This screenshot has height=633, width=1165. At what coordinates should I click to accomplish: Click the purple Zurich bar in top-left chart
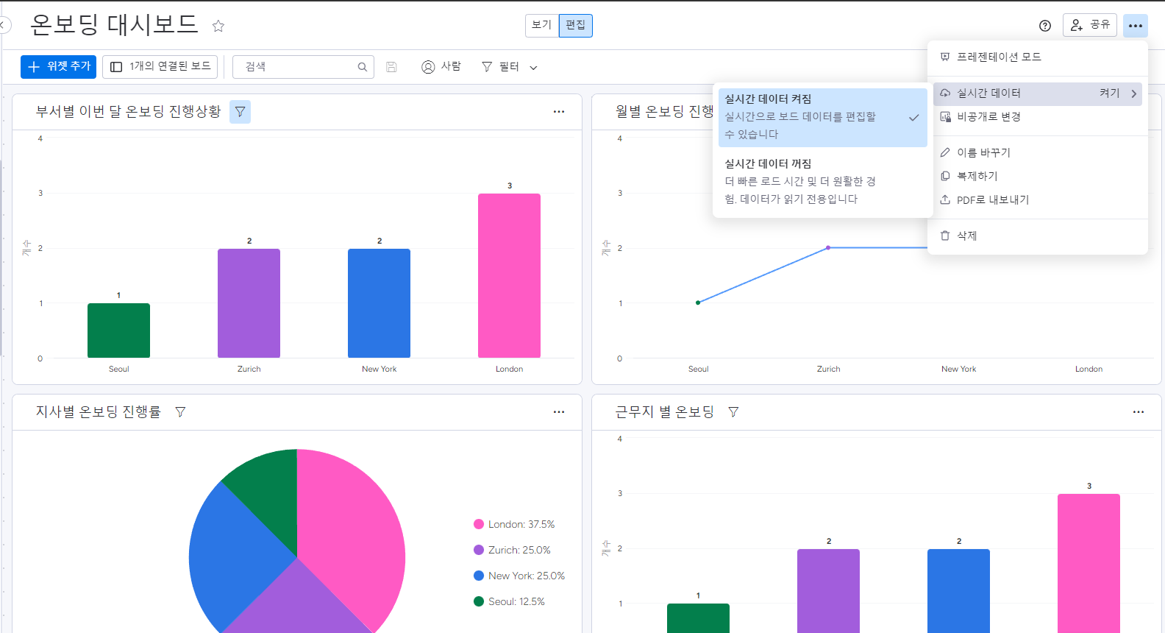pos(249,303)
